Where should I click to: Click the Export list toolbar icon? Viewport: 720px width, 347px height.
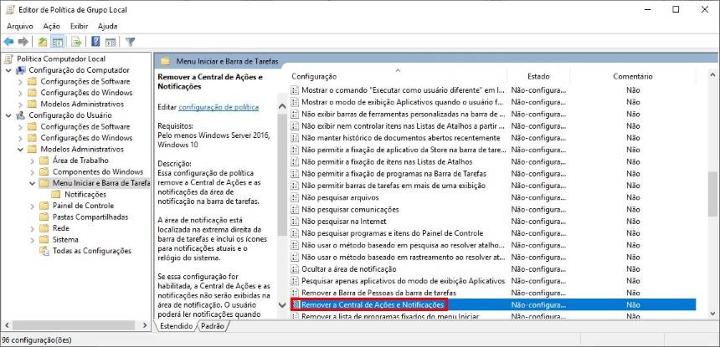(x=76, y=42)
